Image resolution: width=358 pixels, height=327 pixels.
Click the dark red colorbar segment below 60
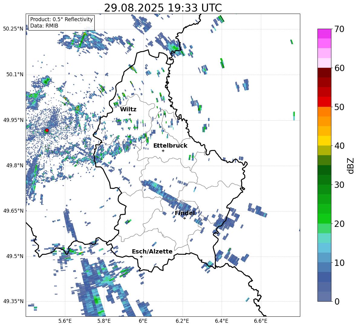click(324, 73)
